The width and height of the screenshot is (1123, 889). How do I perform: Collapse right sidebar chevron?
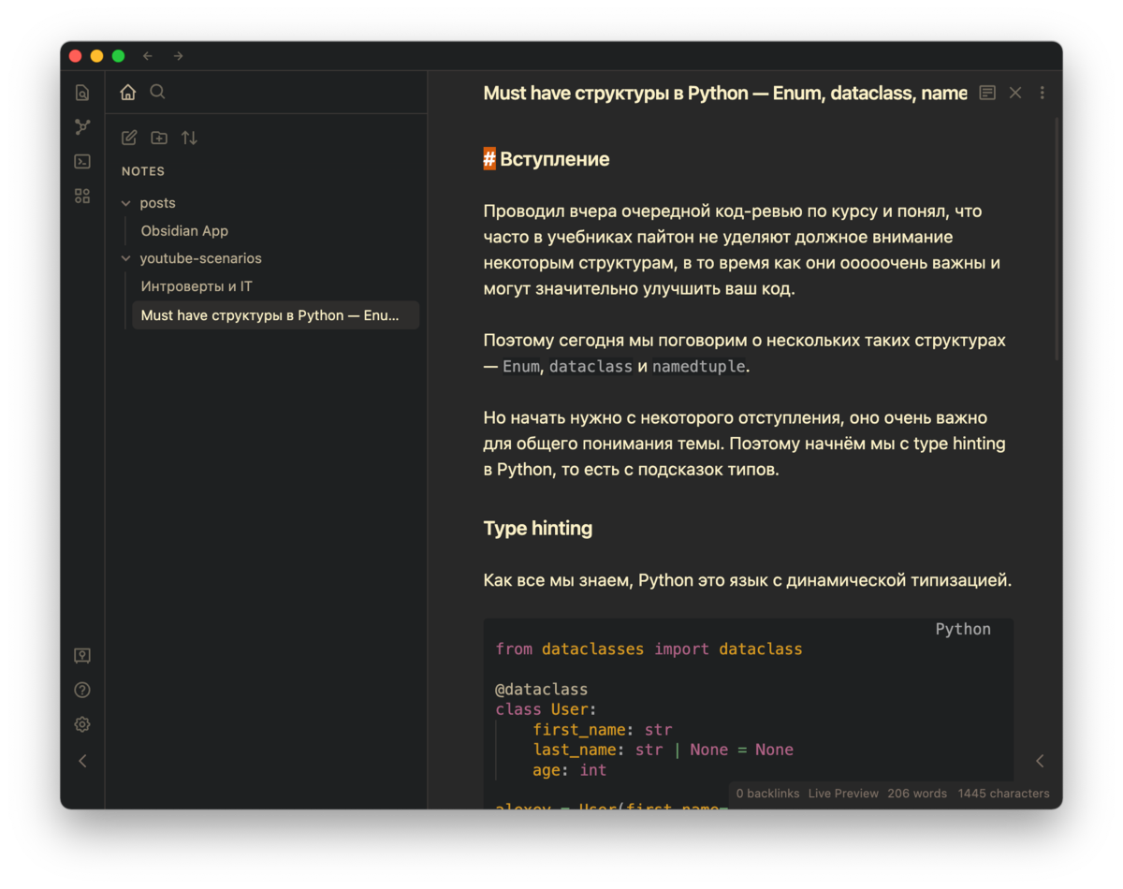[1040, 761]
